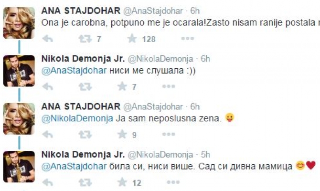Favorite Nikola's tweet with 7 likes
The image size is (320, 191).
click(x=123, y=87)
